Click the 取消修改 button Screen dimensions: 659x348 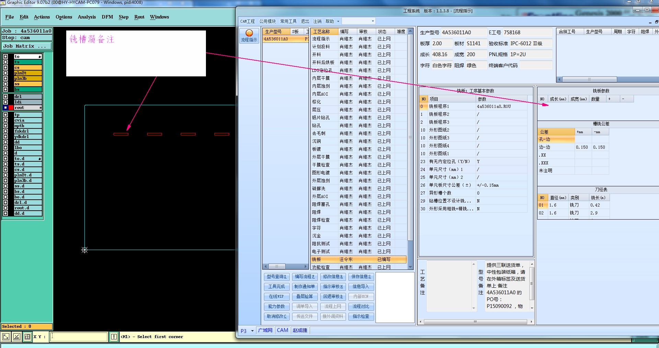pyautogui.click(x=277, y=316)
